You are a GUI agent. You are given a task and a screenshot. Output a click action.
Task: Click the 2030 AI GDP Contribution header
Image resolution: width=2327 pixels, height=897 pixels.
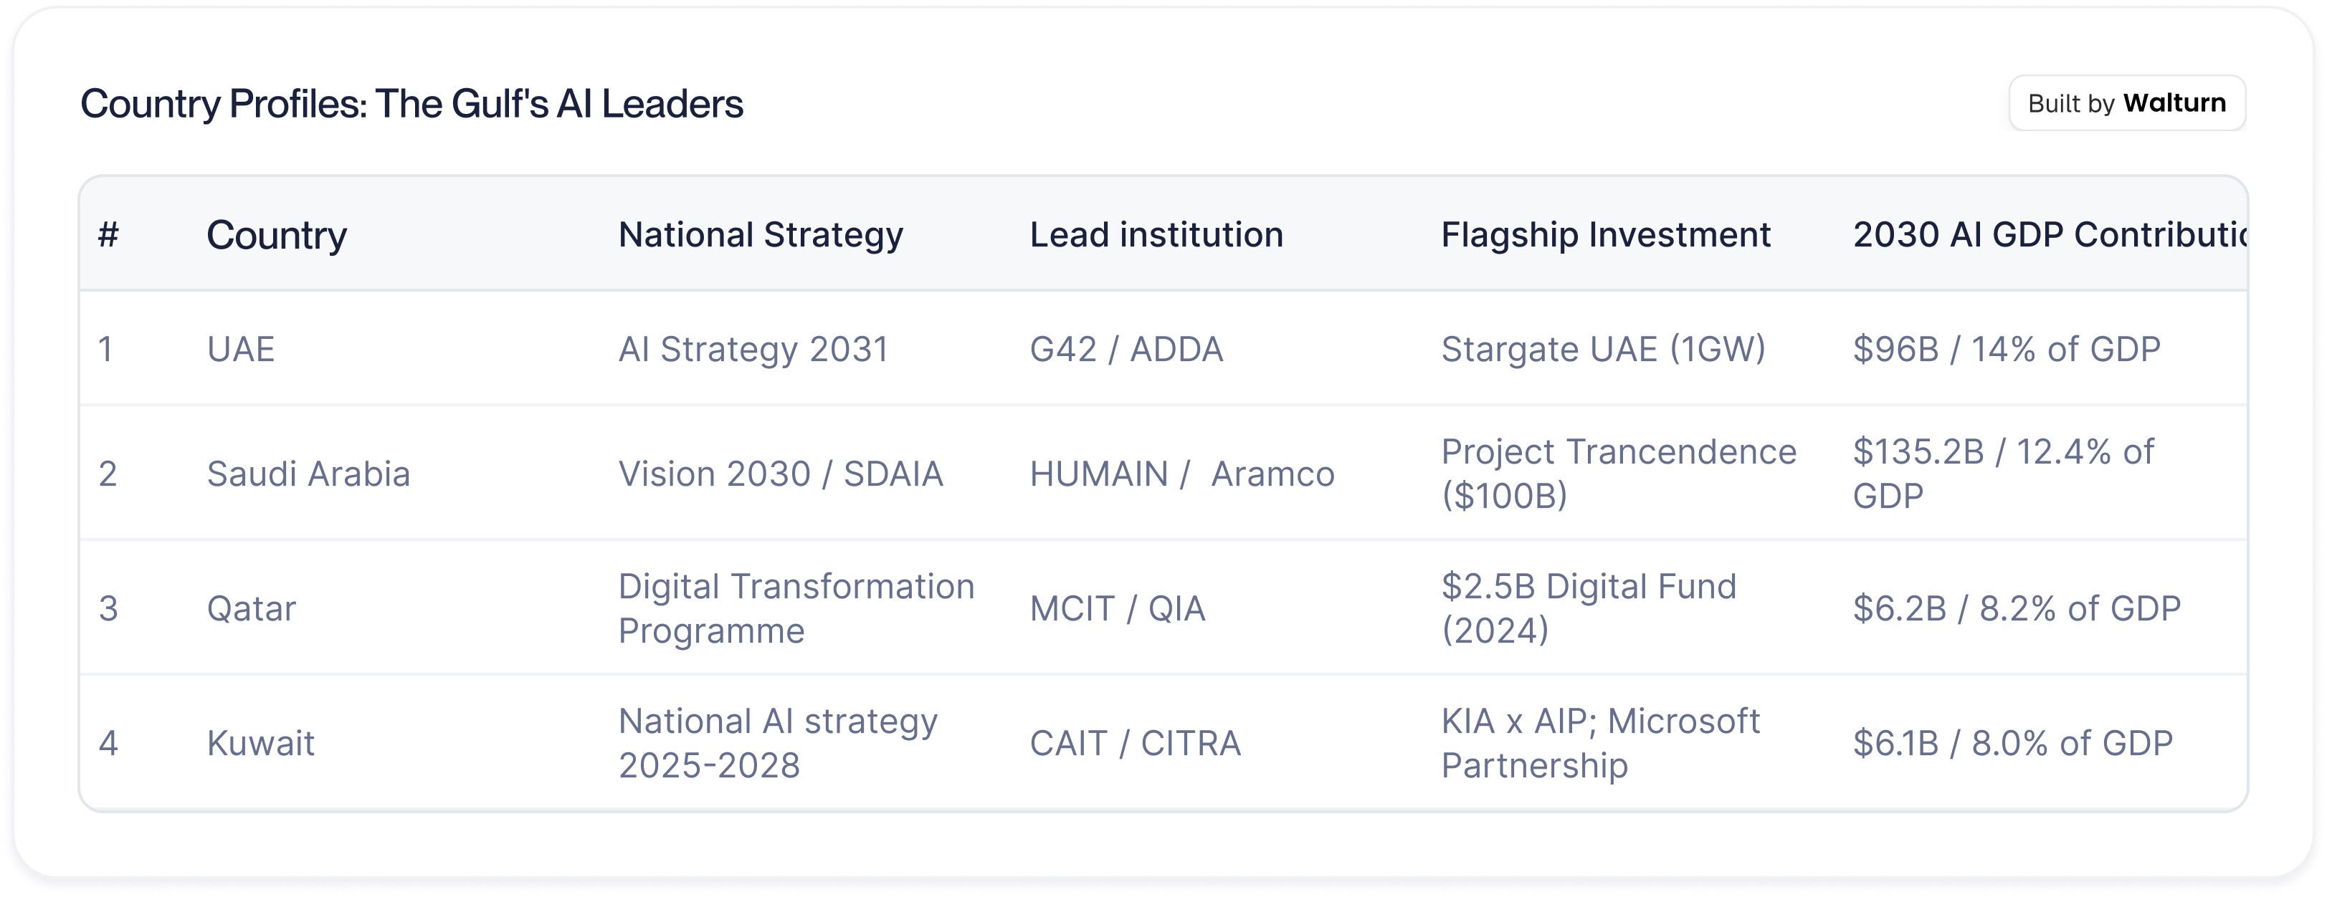[2049, 236]
